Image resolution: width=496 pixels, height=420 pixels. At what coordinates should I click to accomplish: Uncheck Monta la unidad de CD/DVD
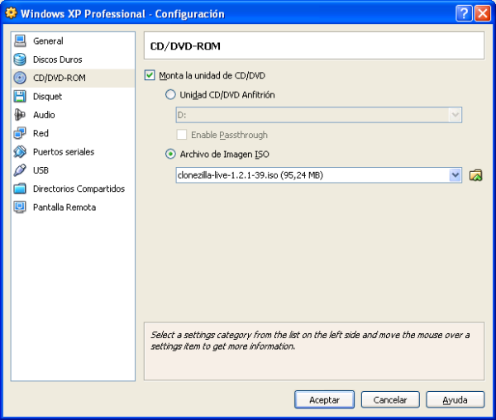(x=150, y=76)
